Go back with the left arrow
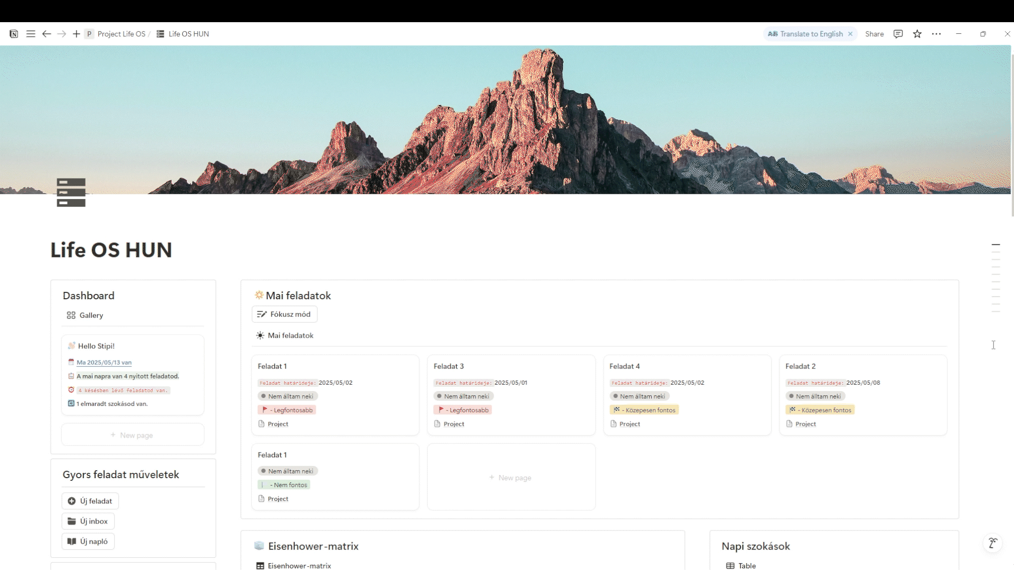 (46, 34)
